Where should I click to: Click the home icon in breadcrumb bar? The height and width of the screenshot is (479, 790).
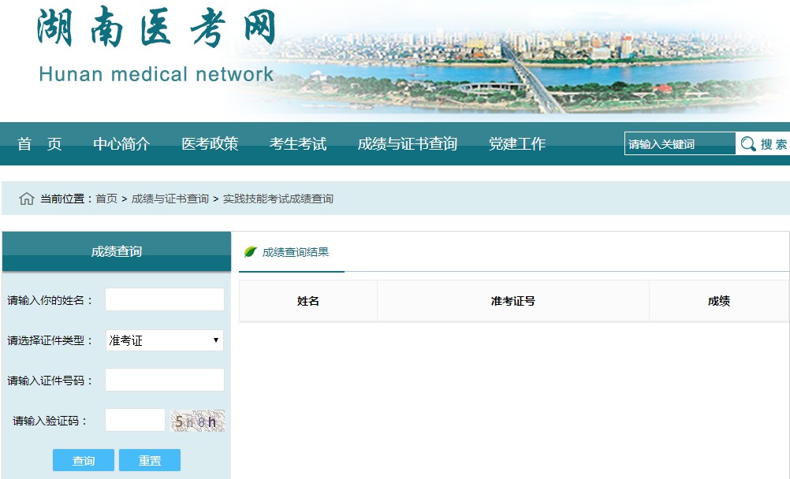(x=28, y=198)
